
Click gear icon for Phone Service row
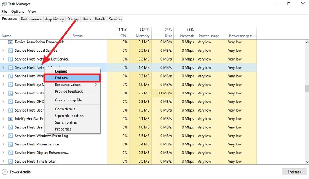point(11,144)
